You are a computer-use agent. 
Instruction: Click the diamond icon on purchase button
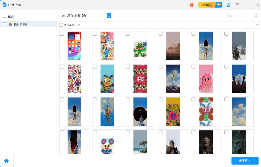point(219,5)
